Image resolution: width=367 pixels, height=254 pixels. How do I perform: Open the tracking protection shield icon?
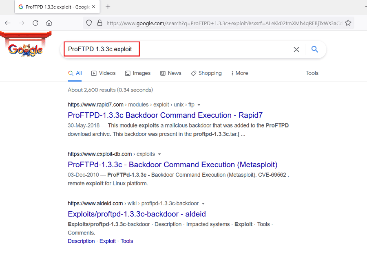pyautogui.click(x=89, y=23)
